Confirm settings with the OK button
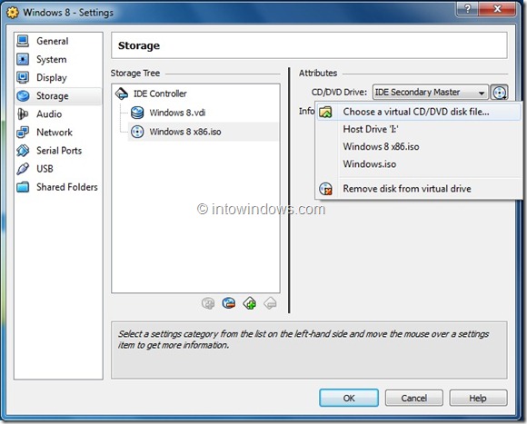Image resolution: width=527 pixels, height=424 pixels. click(x=349, y=399)
